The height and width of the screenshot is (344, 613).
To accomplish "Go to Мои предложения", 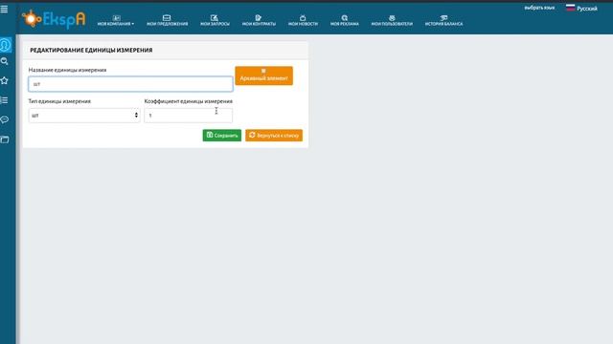I will (x=167, y=21).
